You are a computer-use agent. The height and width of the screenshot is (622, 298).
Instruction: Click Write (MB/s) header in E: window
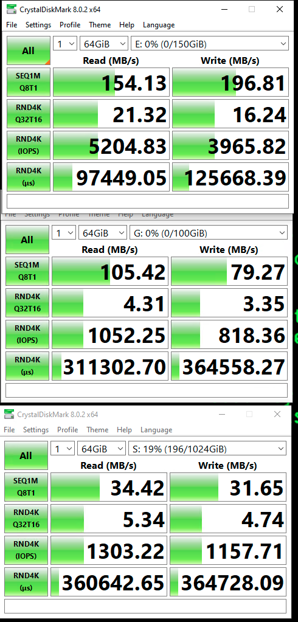[x=230, y=61]
